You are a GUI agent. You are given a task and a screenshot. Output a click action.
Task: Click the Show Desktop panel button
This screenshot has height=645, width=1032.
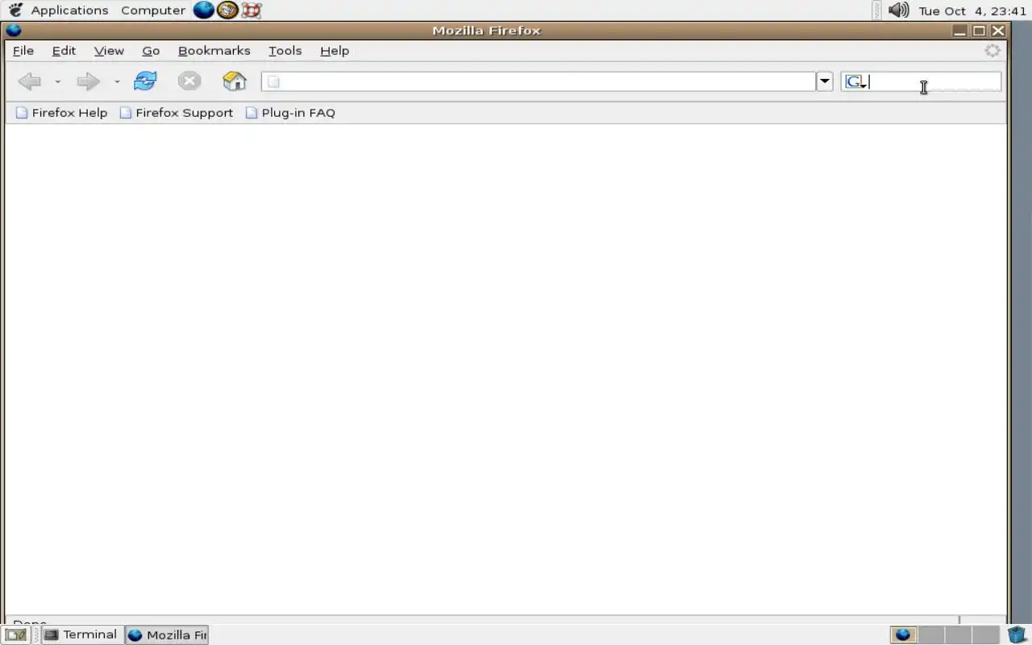15,635
